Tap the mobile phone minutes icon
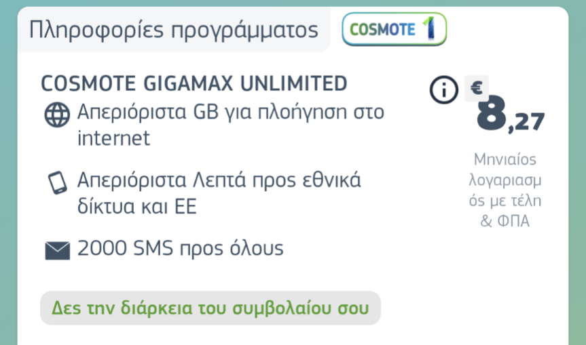 [x=58, y=183]
